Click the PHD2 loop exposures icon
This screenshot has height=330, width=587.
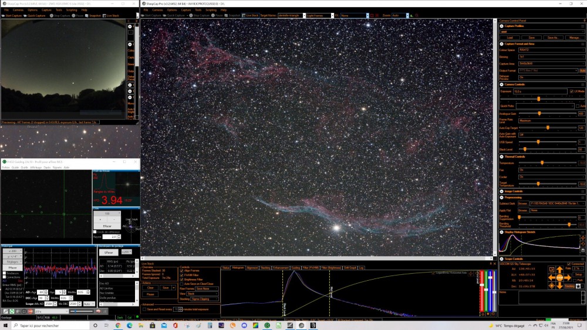point(12,311)
